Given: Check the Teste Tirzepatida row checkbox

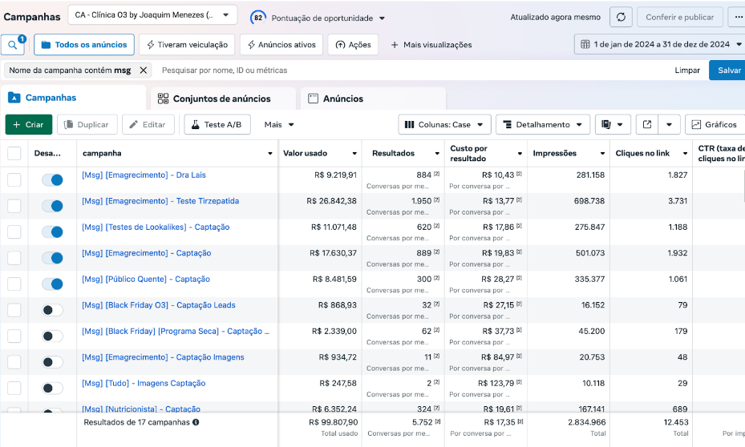Looking at the screenshot, I should pyautogui.click(x=14, y=206).
